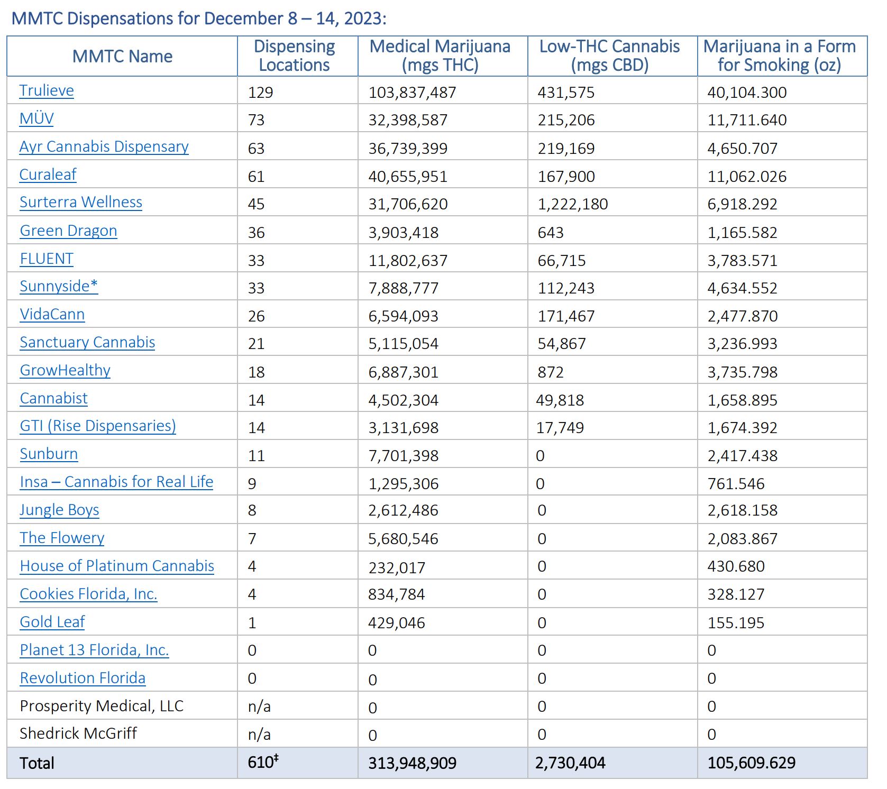Image resolution: width=887 pixels, height=789 pixels.
Task: Follow the Sanctuary Cannabis link
Action: 87,342
